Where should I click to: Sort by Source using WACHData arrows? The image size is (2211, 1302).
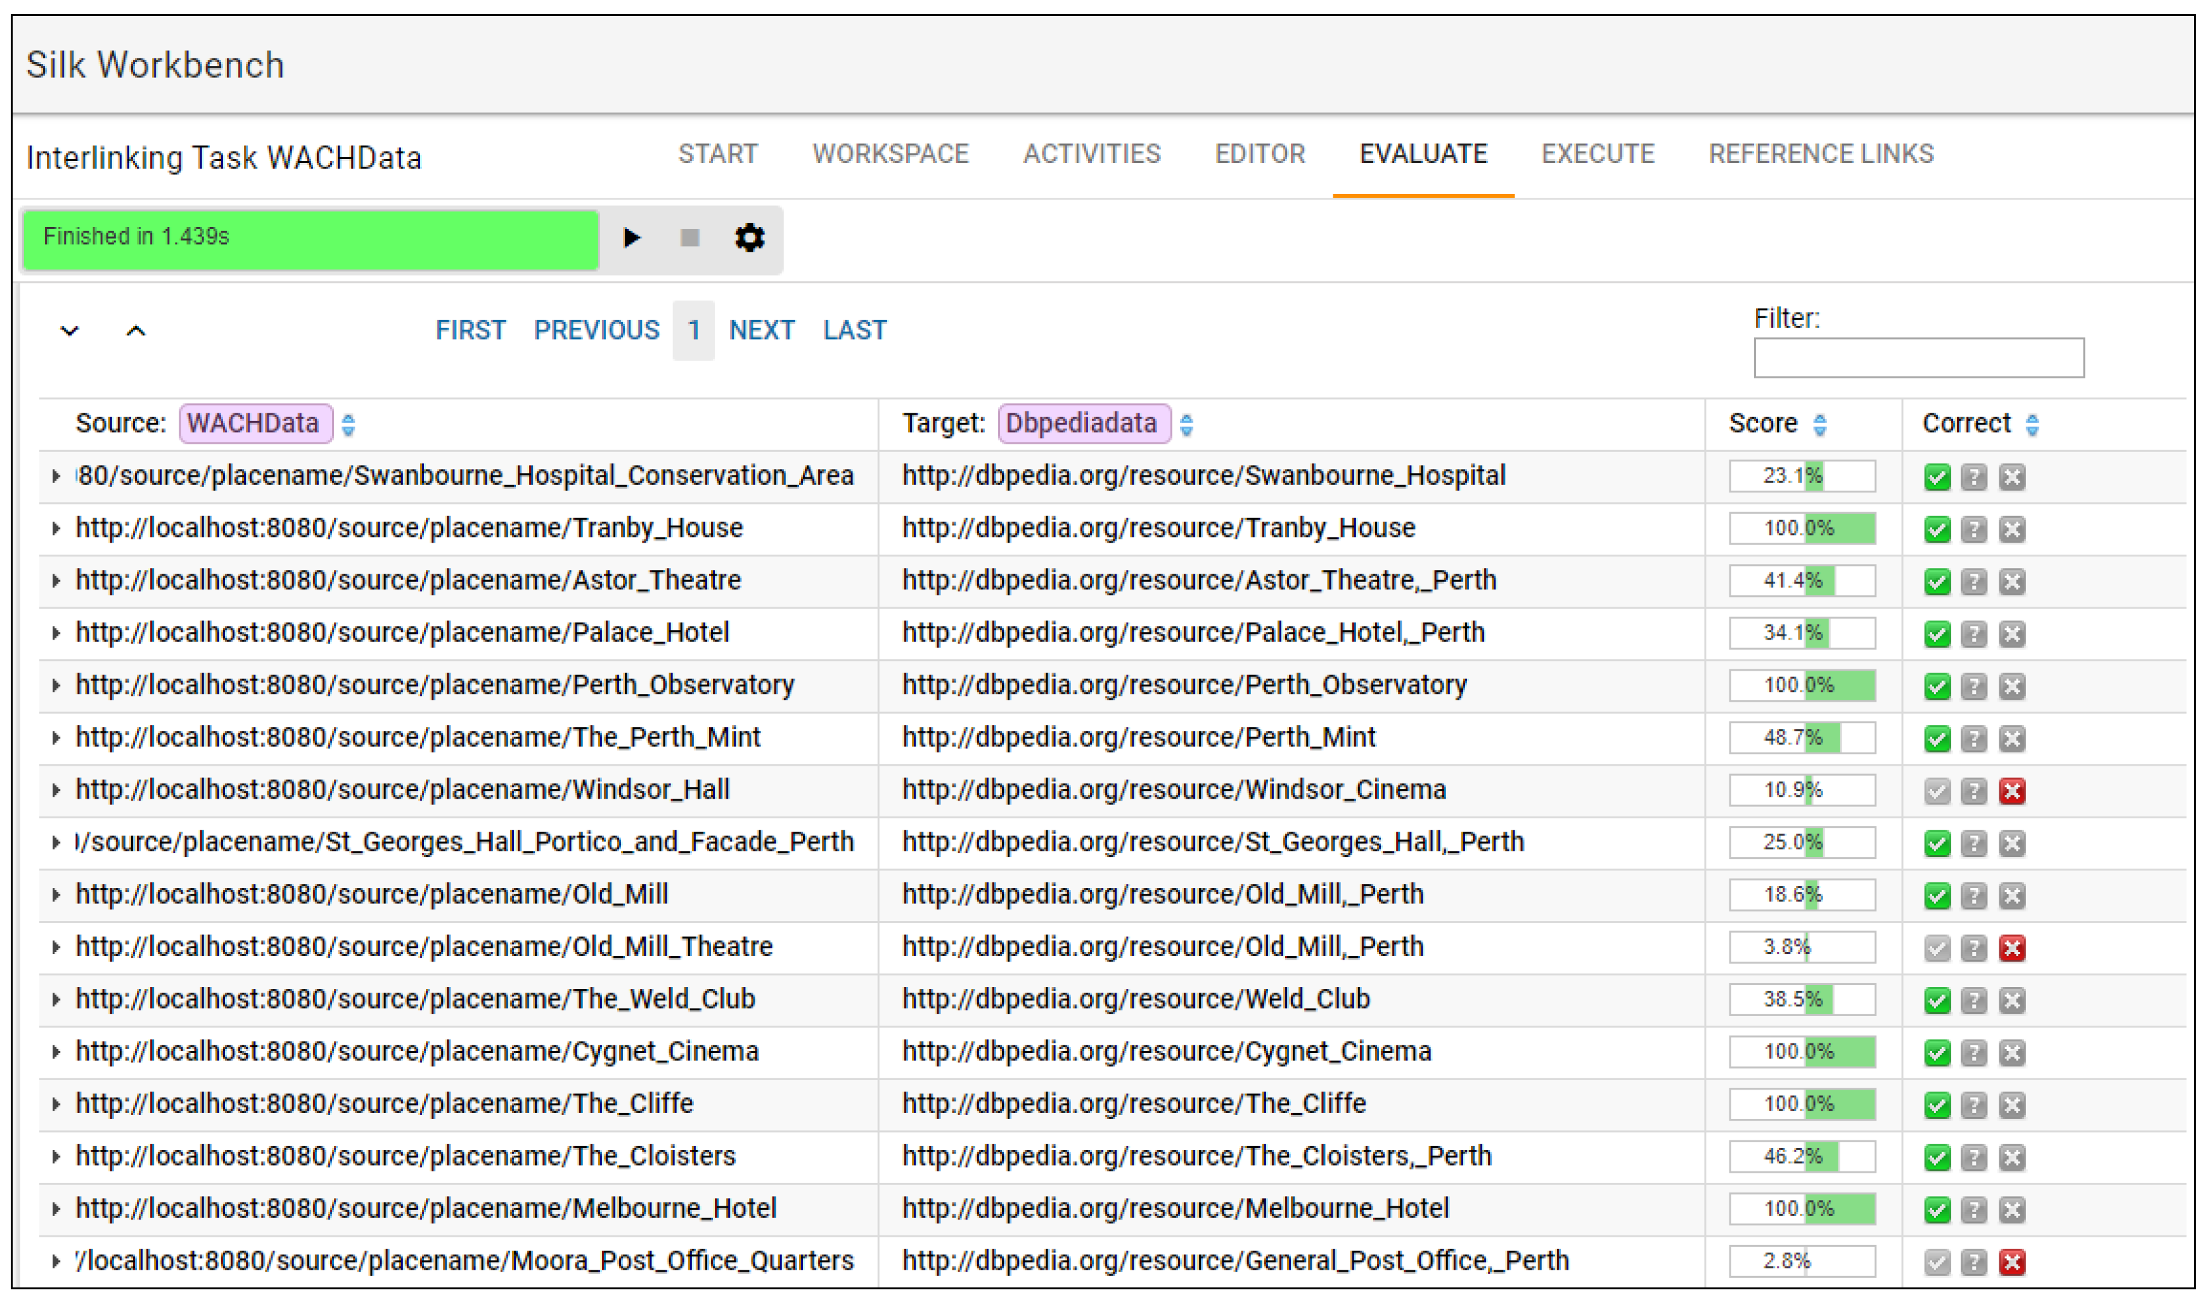pos(349,425)
